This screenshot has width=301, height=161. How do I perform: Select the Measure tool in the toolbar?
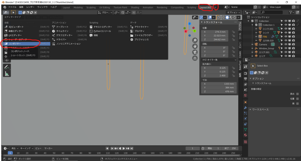point(7,74)
